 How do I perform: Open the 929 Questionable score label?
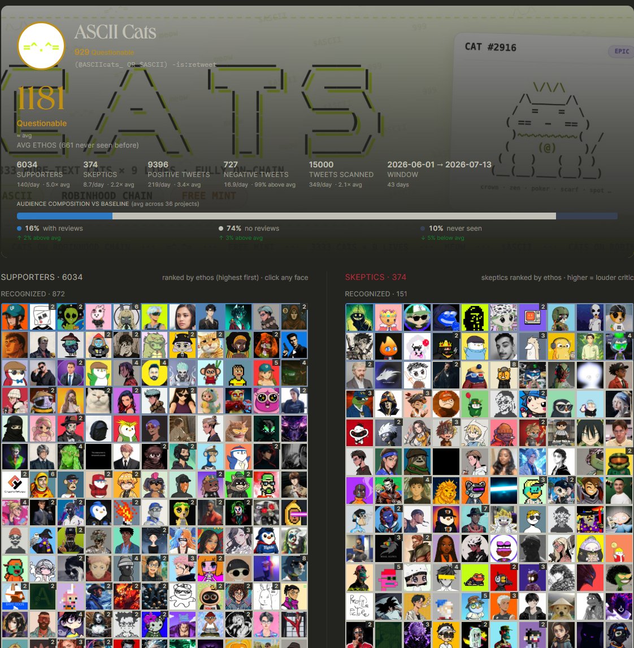[x=105, y=52]
